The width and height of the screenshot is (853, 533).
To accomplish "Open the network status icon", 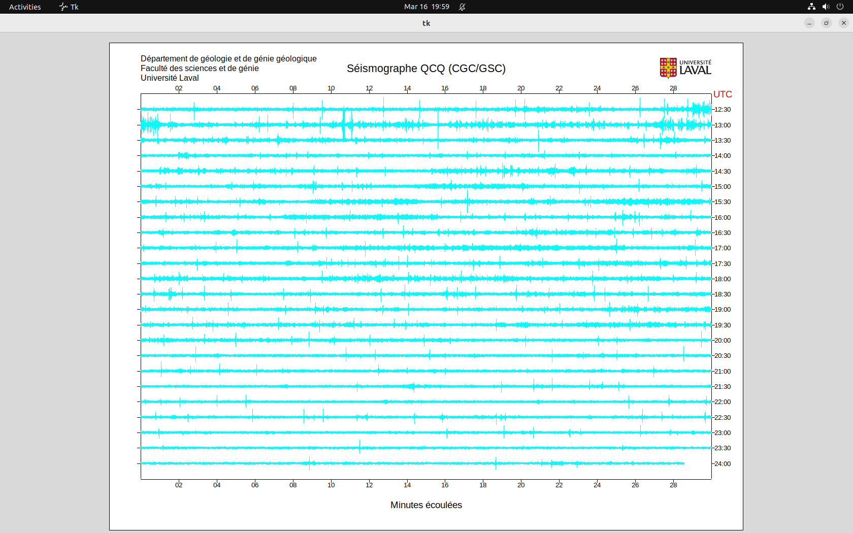I will pos(811,7).
